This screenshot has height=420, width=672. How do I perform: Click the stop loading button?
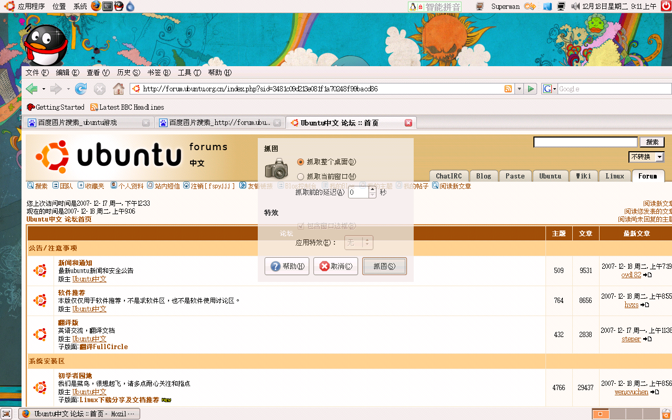click(100, 89)
